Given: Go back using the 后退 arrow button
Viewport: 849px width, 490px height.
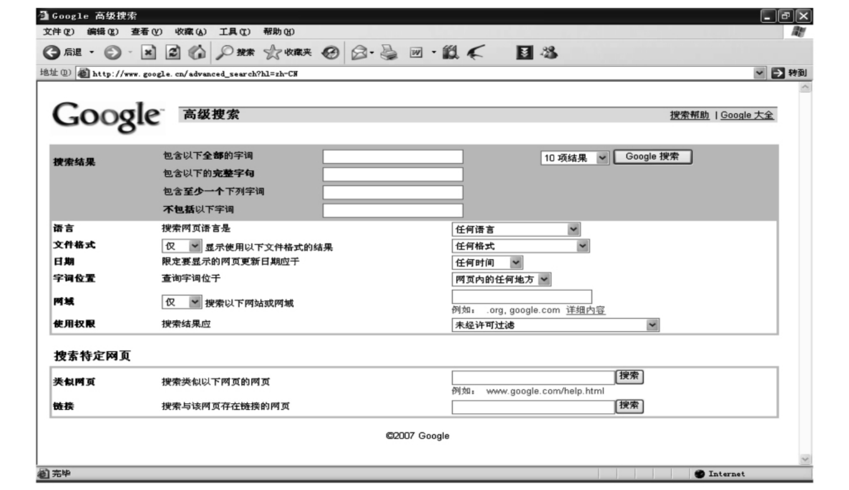Looking at the screenshot, I should click(x=51, y=53).
